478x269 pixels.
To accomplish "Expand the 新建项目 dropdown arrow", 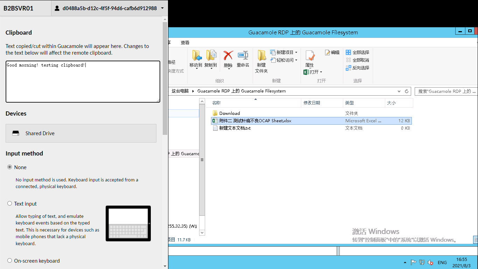I will [296, 52].
